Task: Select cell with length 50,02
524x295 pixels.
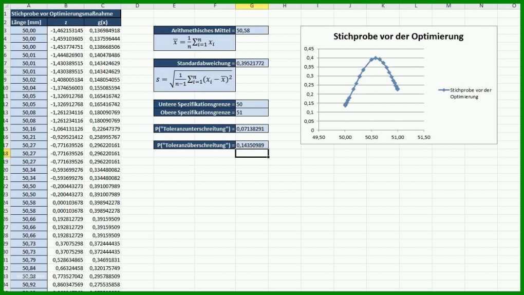Action: point(29,80)
